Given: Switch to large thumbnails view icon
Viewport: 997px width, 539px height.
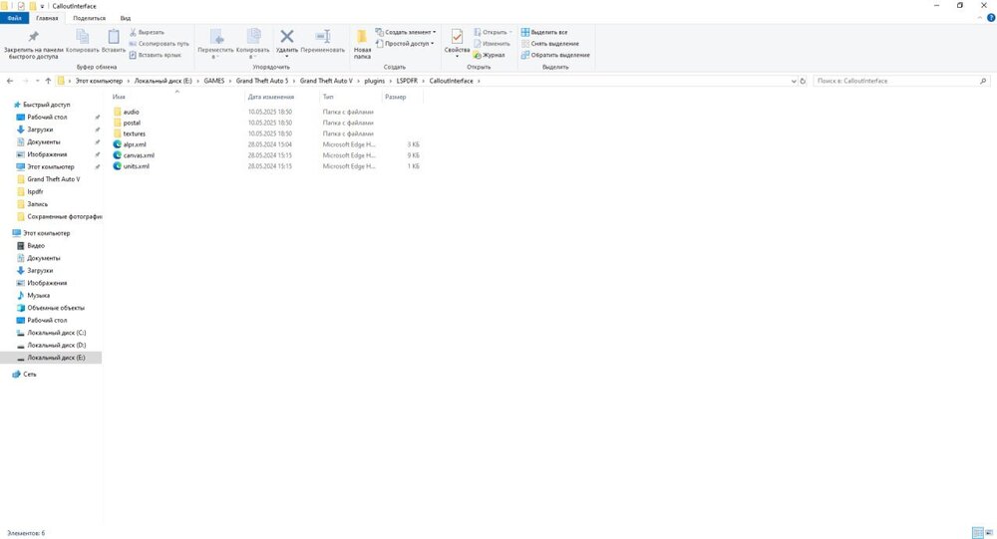Looking at the screenshot, I should coord(989,533).
